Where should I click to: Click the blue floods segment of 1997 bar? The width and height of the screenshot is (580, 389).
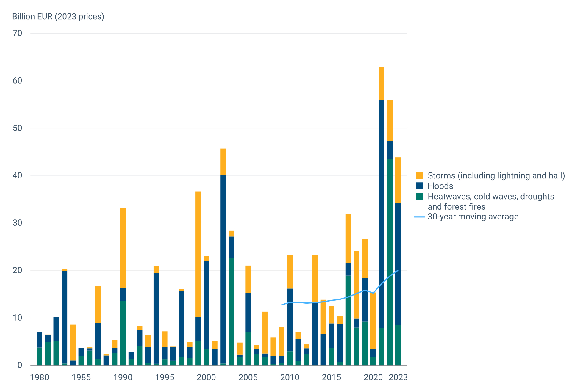point(181,324)
